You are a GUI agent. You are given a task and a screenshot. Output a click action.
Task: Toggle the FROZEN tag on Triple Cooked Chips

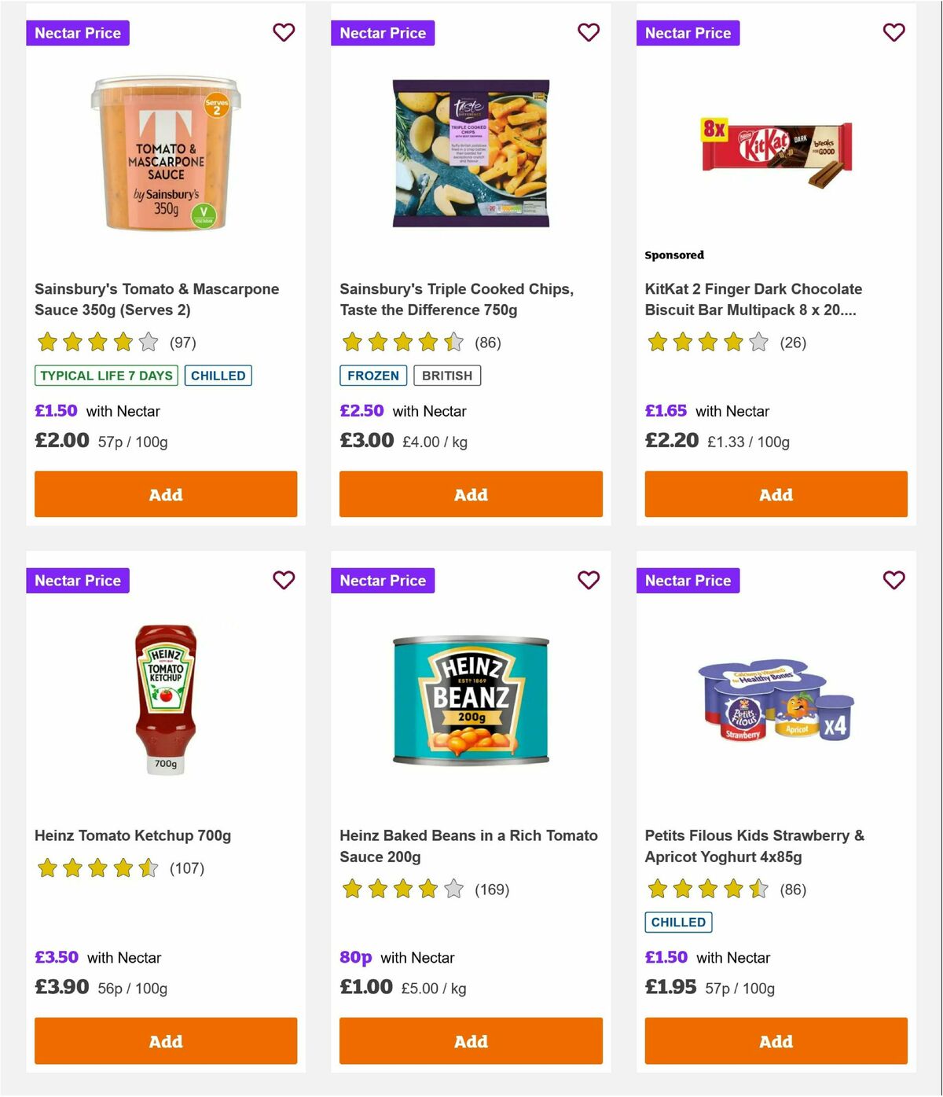(374, 376)
